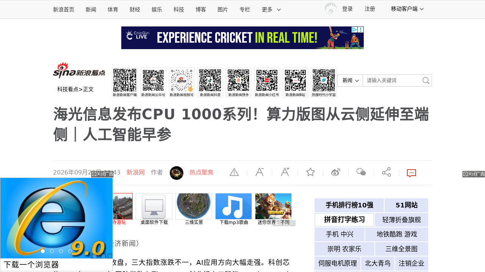Screen dimensions: 485x272
Task: Click the 登录 login link
Action: click(347, 9)
